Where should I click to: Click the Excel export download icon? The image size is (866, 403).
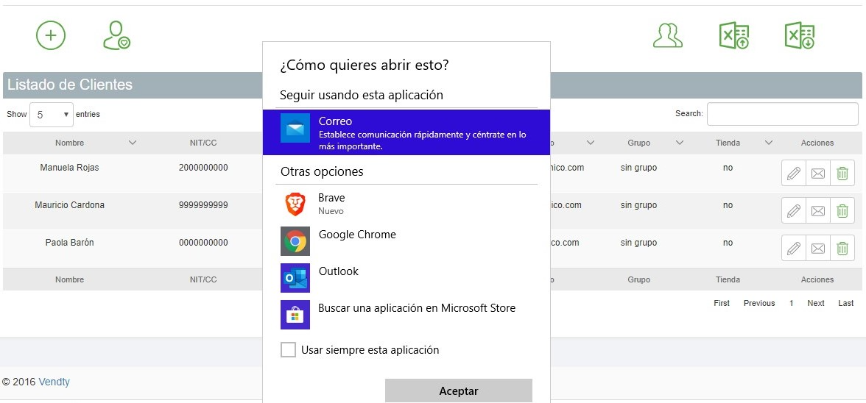[x=800, y=35]
